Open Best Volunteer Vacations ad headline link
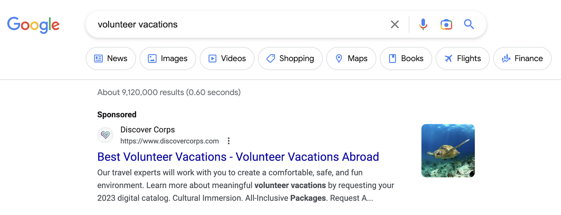 238,157
